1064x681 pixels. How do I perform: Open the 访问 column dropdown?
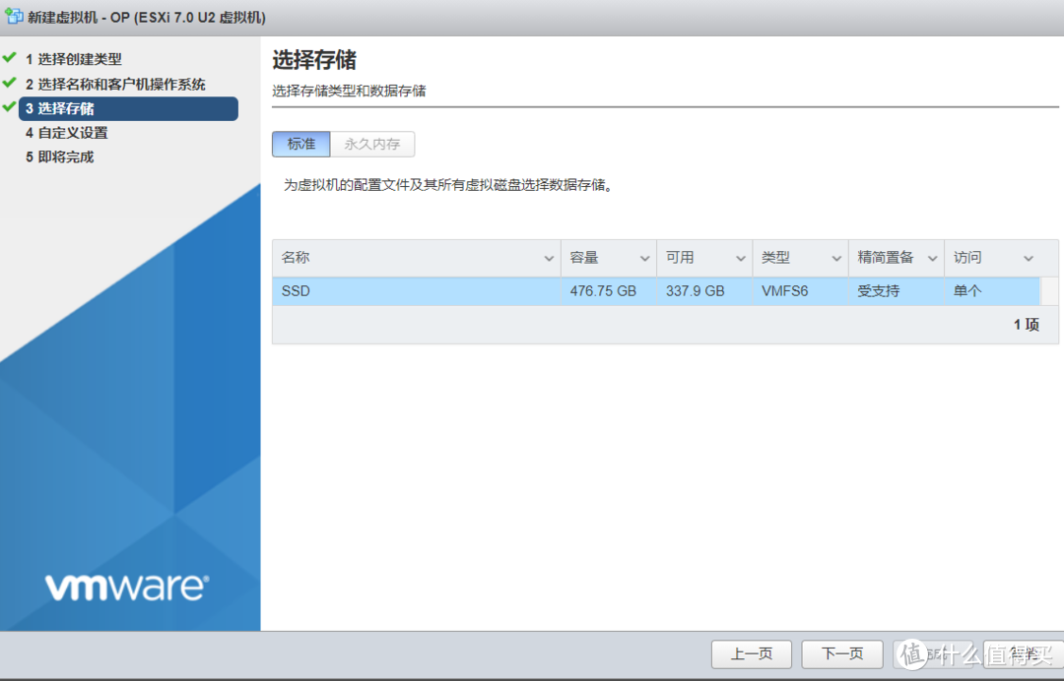coord(1028,257)
